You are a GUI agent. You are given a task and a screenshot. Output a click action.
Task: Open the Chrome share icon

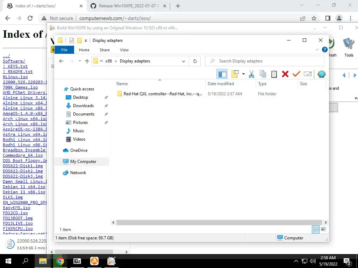pos(303,18)
